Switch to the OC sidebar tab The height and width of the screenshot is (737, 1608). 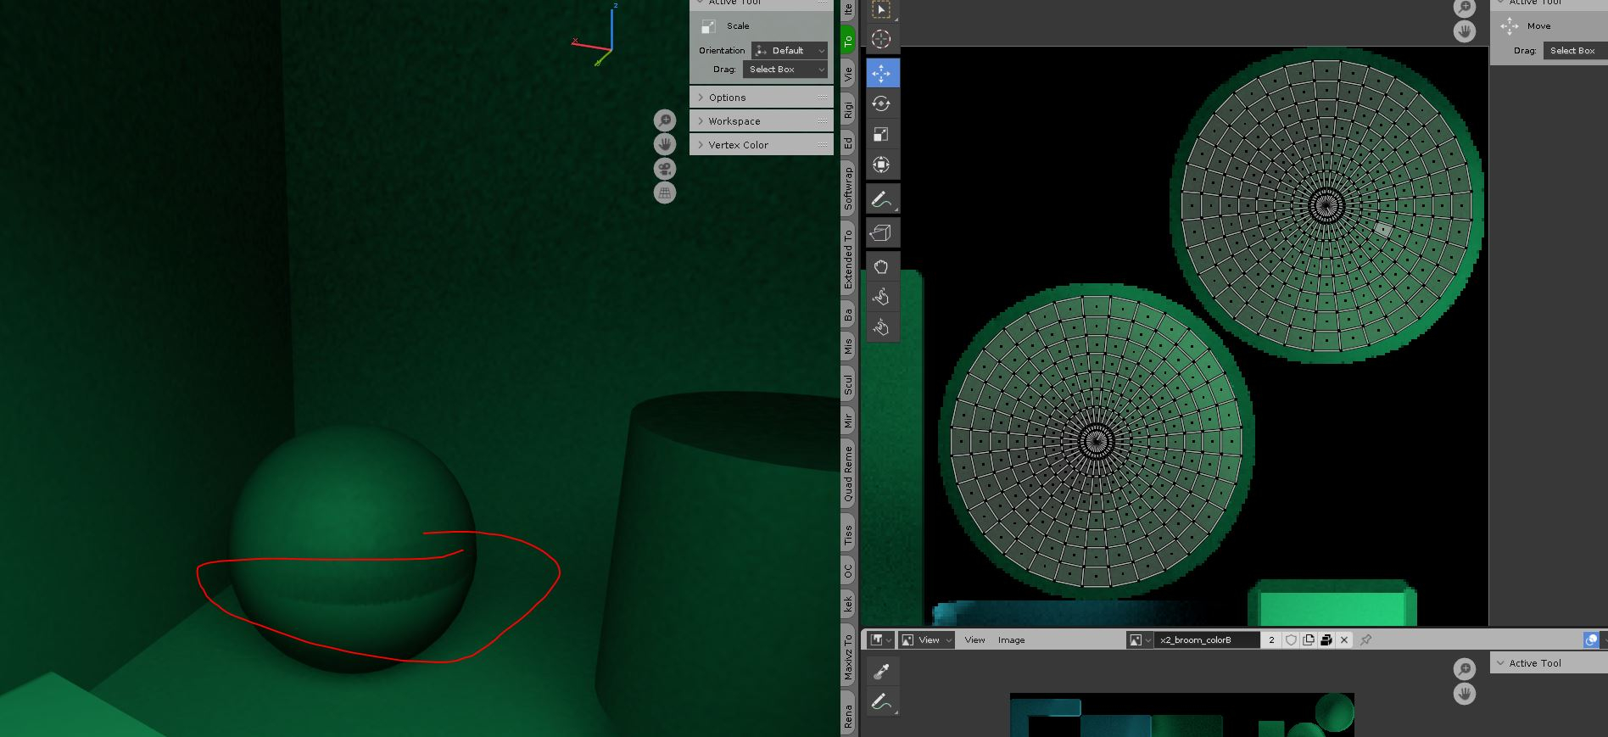[x=847, y=572]
